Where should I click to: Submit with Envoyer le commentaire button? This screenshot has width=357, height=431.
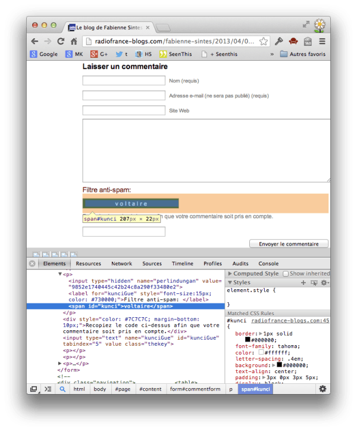point(289,244)
